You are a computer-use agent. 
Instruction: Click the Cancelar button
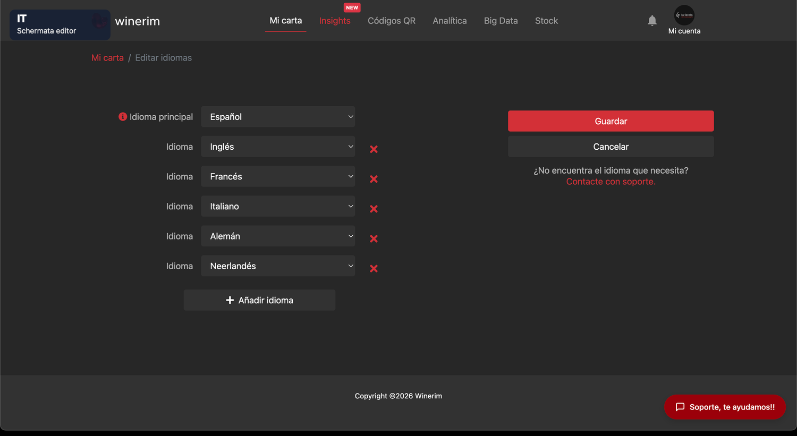611,147
